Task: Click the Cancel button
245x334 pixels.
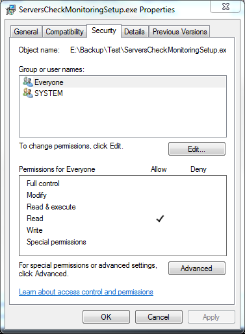Action: pyautogui.click(x=159, y=317)
